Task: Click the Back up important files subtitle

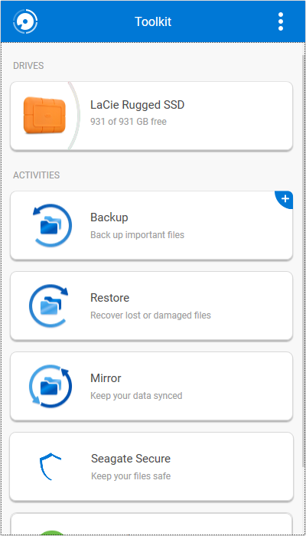Action: (x=137, y=235)
